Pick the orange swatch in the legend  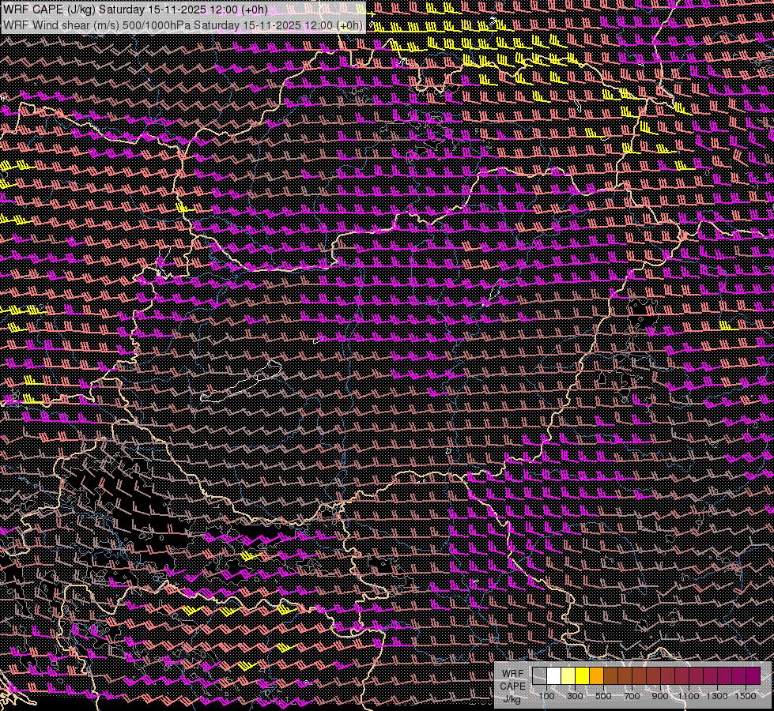[596, 675]
